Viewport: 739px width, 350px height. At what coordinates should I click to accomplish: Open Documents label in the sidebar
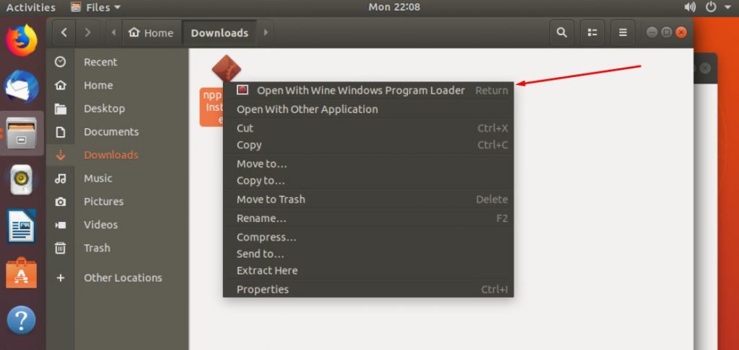[x=111, y=132]
